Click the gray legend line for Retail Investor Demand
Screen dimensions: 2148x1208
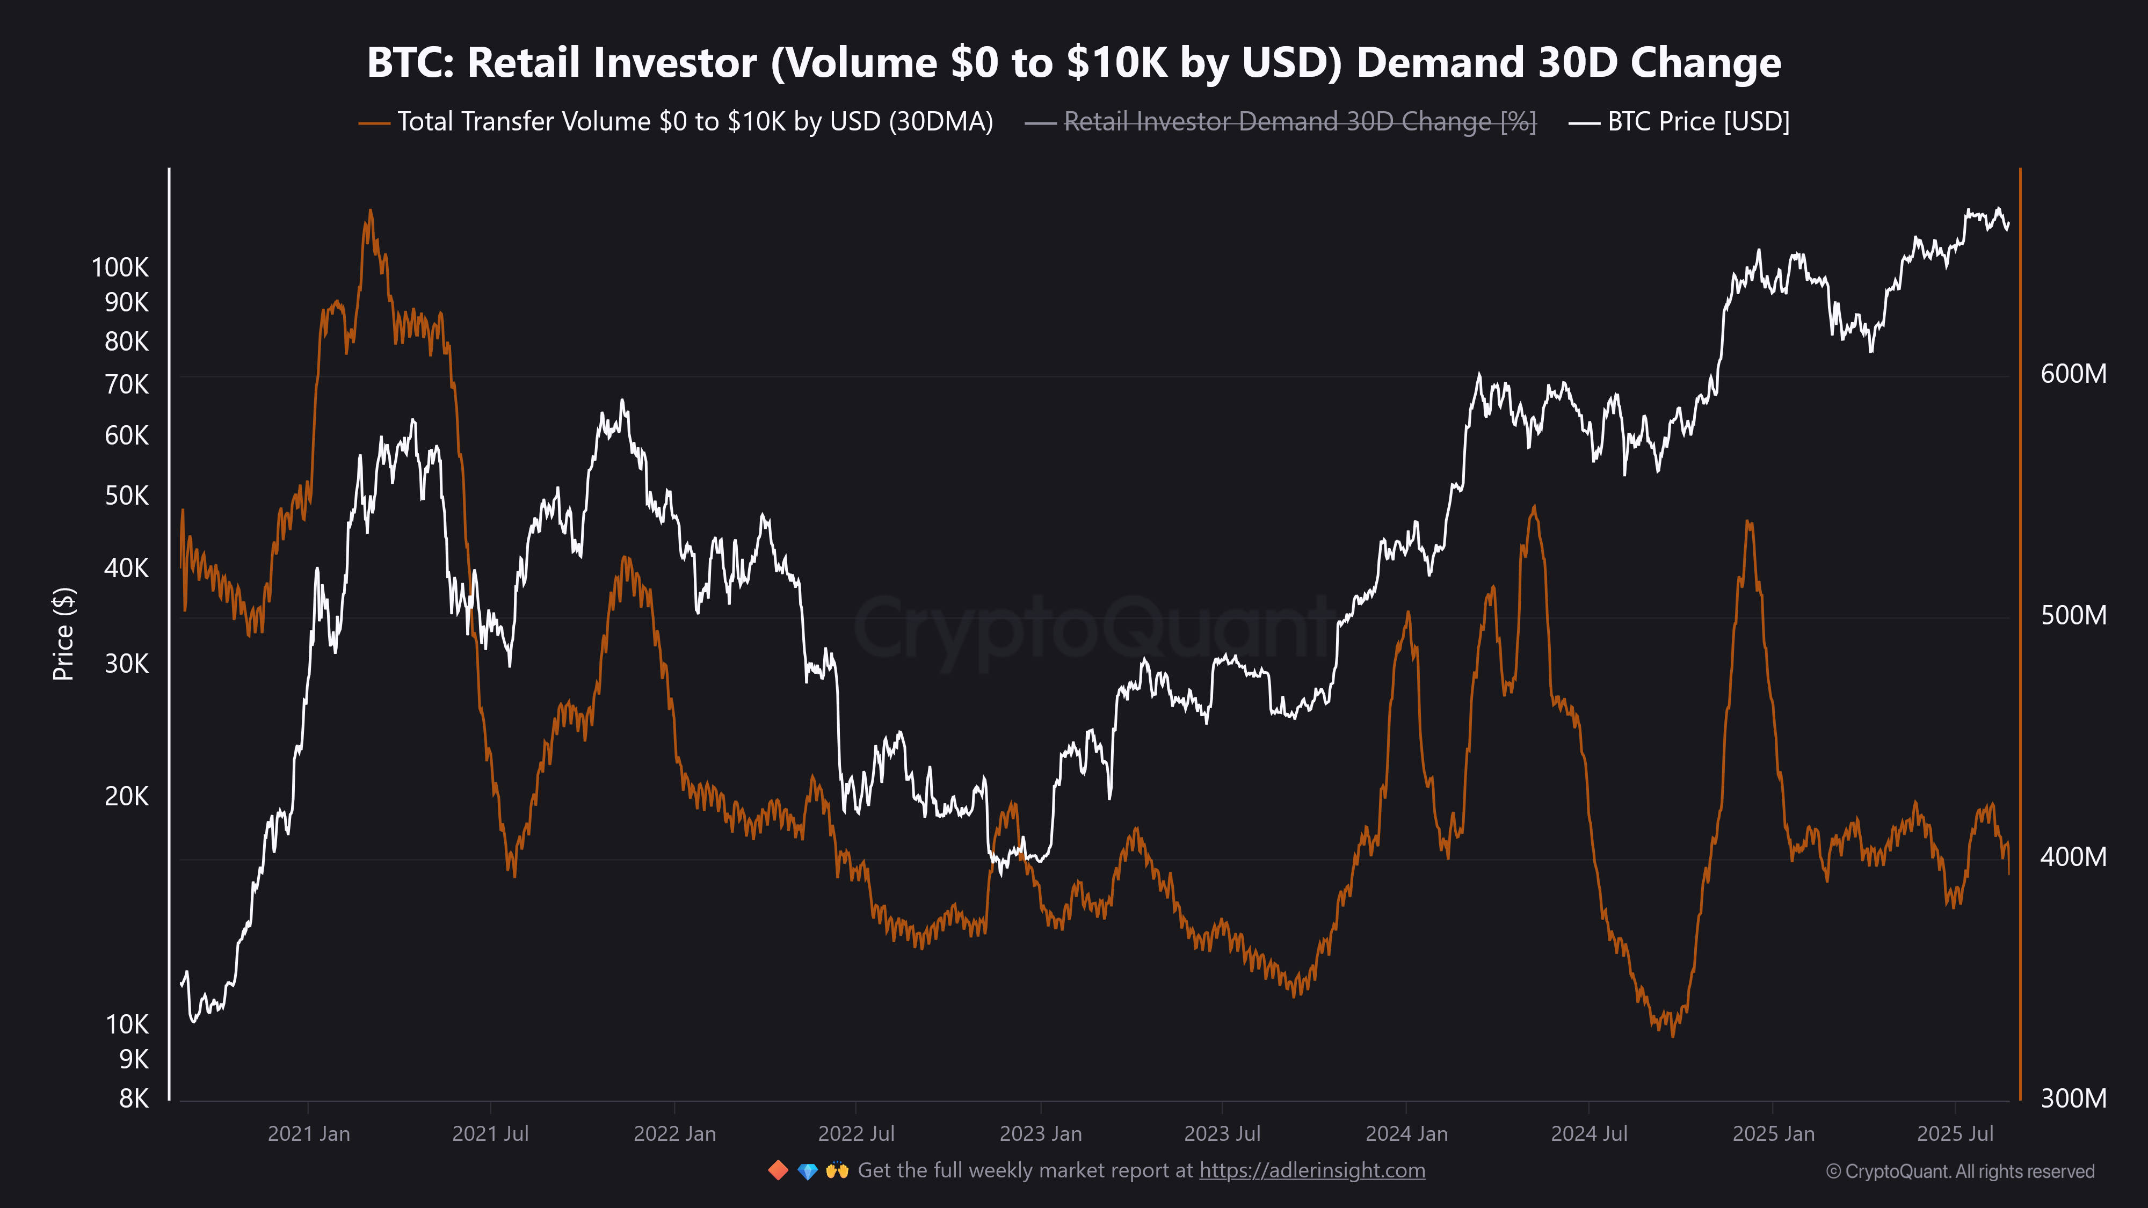[1041, 123]
